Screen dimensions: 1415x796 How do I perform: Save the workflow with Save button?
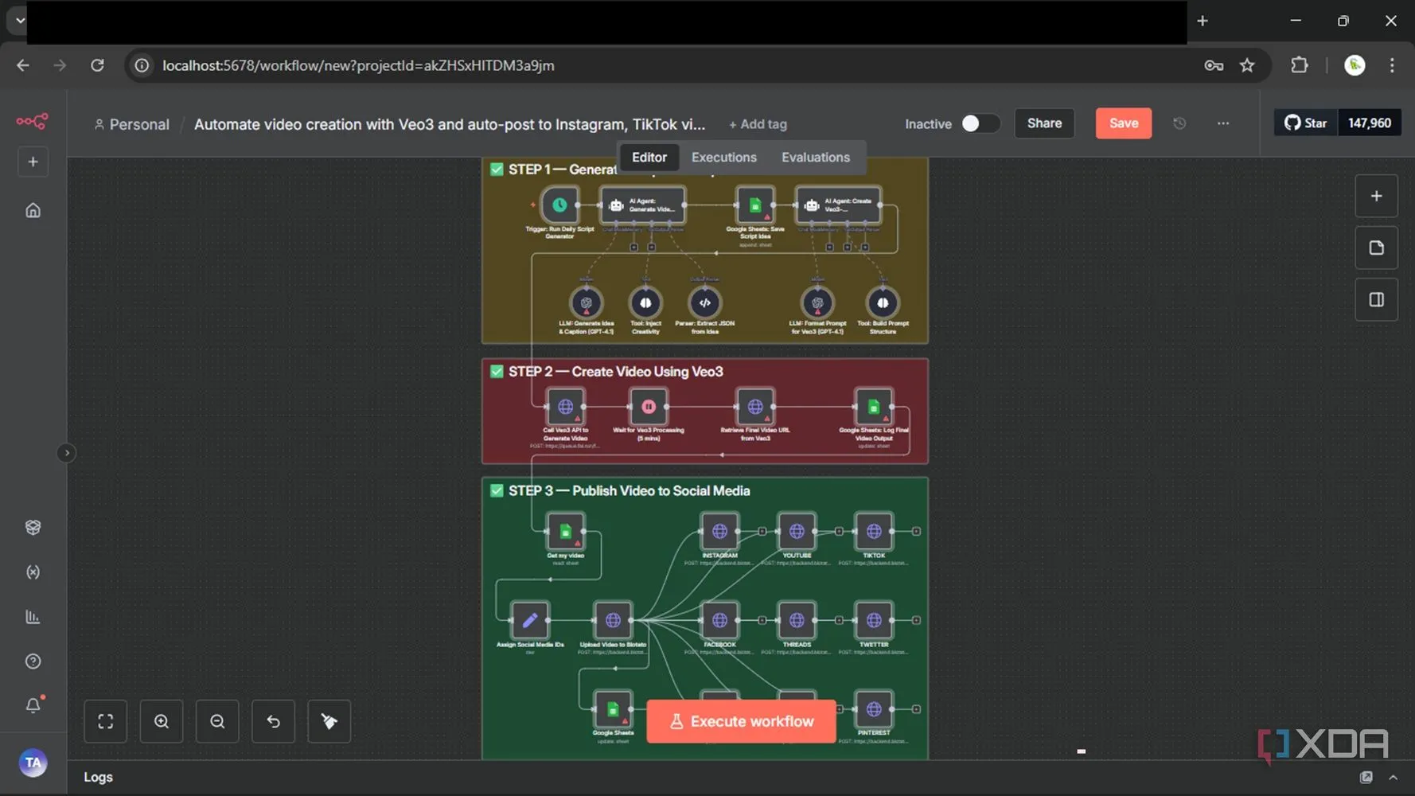[x=1123, y=123]
